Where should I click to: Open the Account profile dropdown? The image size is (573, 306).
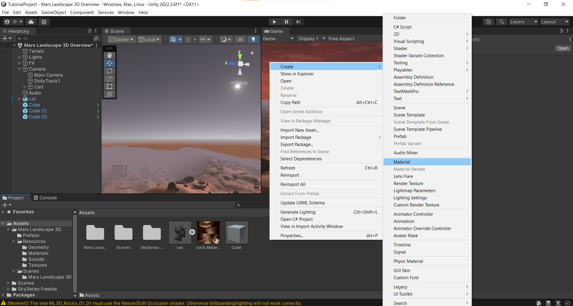pos(13,22)
